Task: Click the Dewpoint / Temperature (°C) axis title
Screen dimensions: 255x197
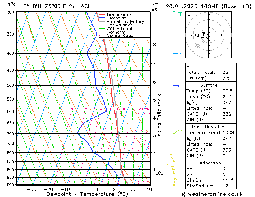Action: click(87, 194)
